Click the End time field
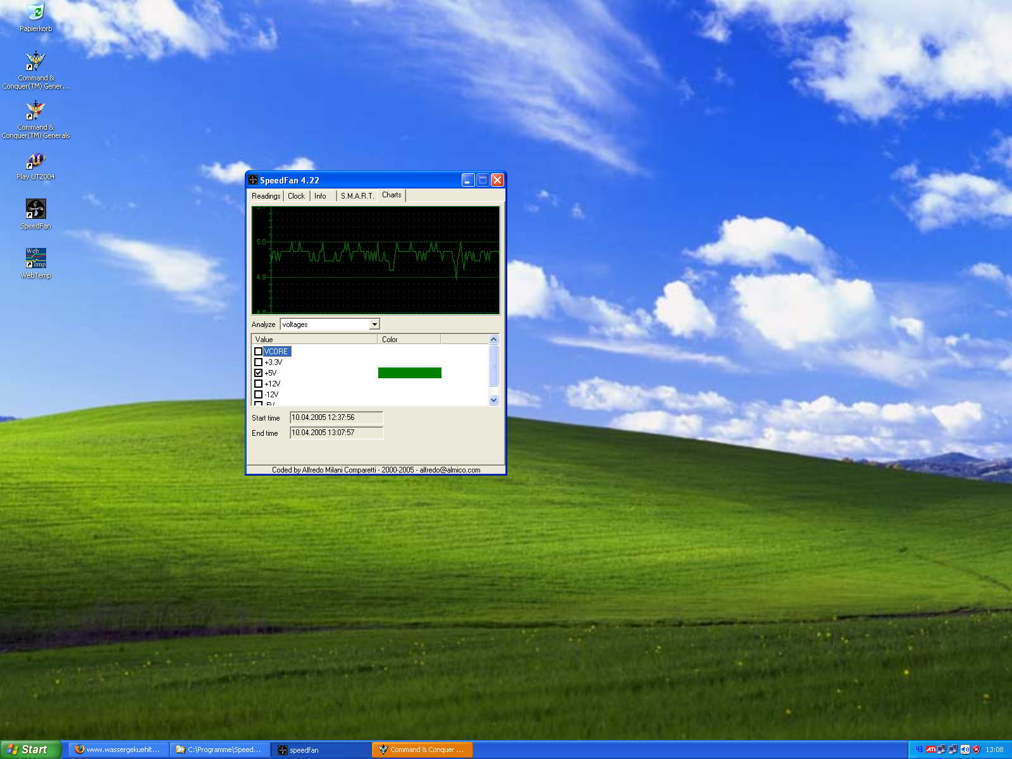 (x=336, y=433)
